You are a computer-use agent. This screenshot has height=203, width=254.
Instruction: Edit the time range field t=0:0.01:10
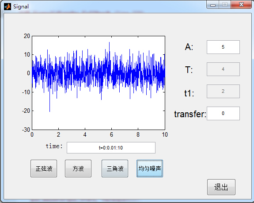pyautogui.click(x=111, y=148)
